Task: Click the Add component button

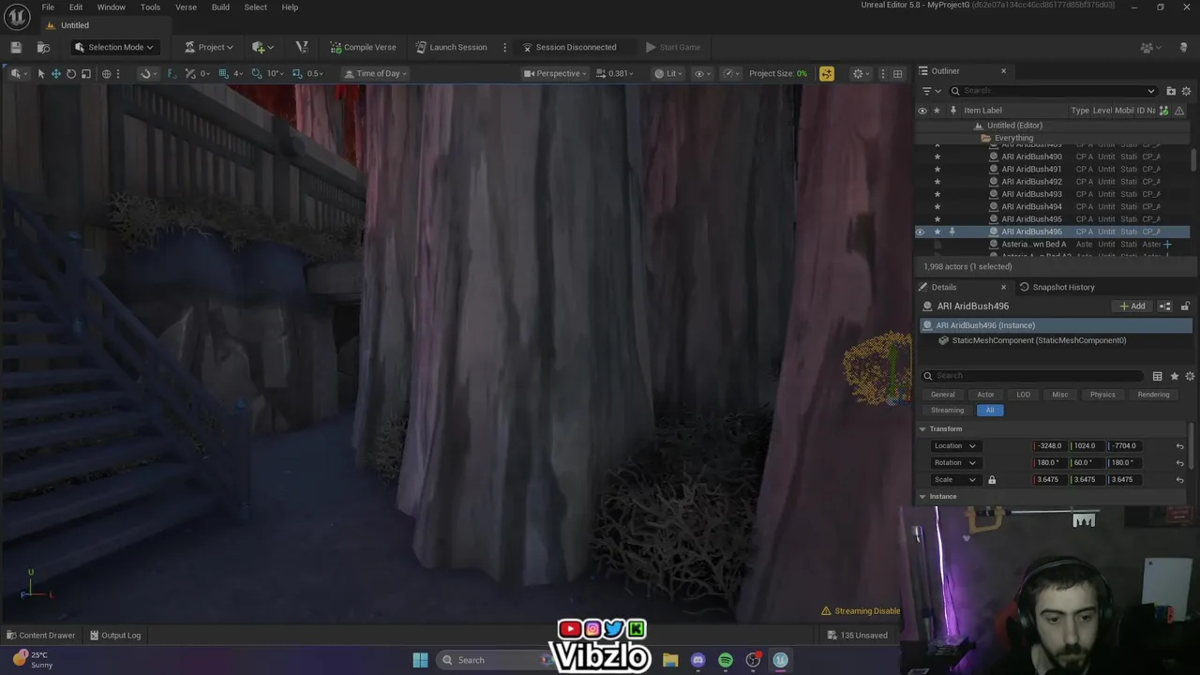Action: (x=1132, y=306)
